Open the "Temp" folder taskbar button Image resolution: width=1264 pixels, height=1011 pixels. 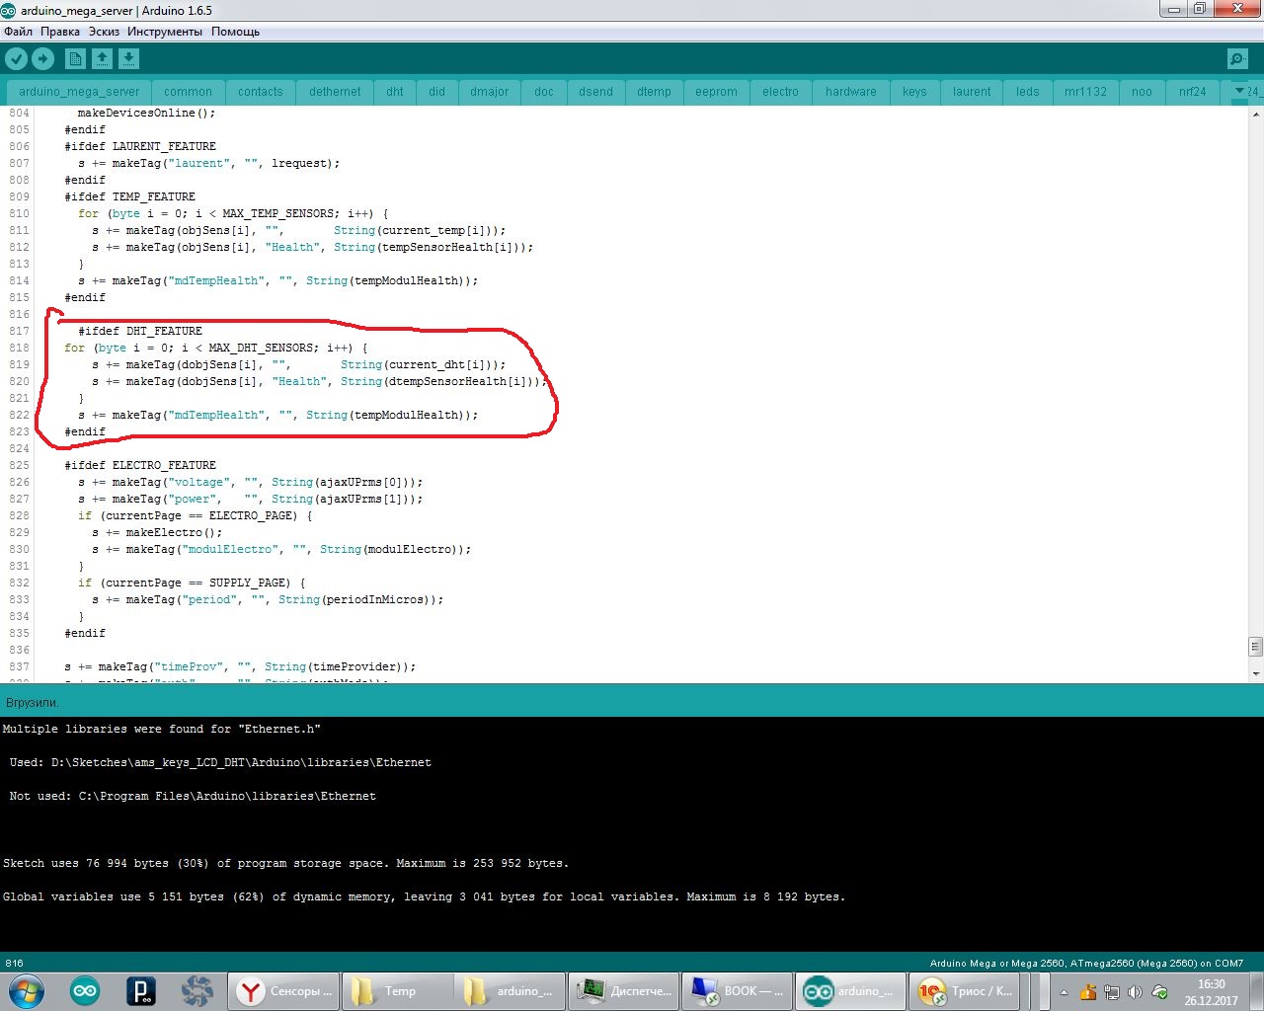tap(397, 991)
